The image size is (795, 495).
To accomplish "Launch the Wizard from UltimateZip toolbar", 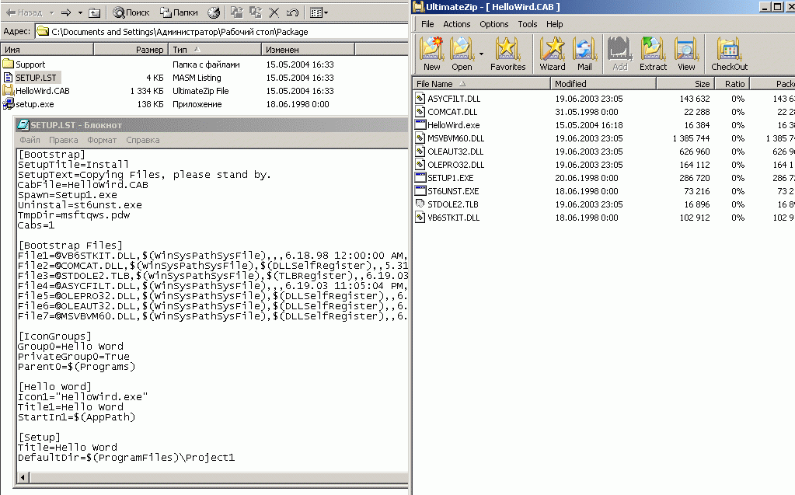I will pos(552,54).
